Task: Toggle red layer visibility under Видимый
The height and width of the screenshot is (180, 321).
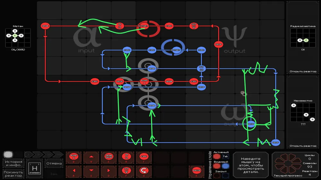Action: (x=217, y=166)
